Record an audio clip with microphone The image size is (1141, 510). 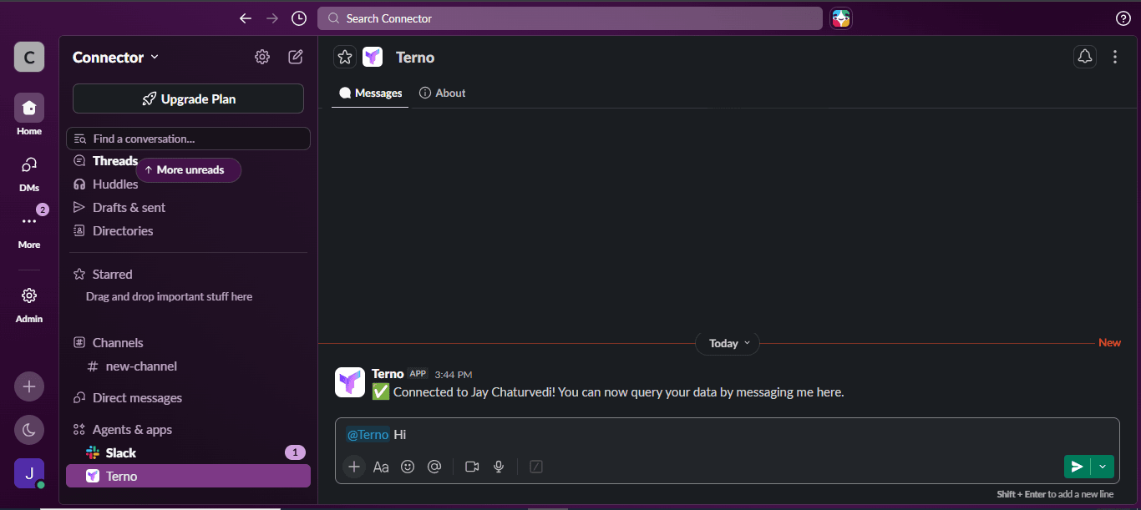tap(499, 467)
